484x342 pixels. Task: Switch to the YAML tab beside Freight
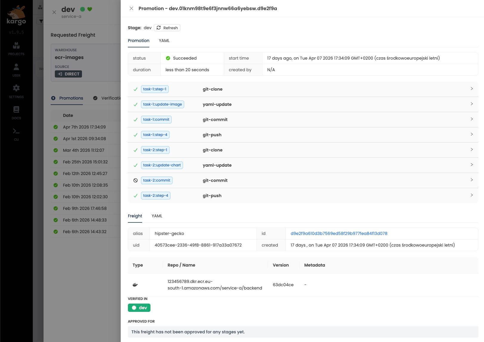(x=157, y=216)
